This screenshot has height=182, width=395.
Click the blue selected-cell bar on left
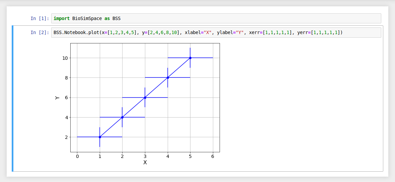tap(13, 99)
